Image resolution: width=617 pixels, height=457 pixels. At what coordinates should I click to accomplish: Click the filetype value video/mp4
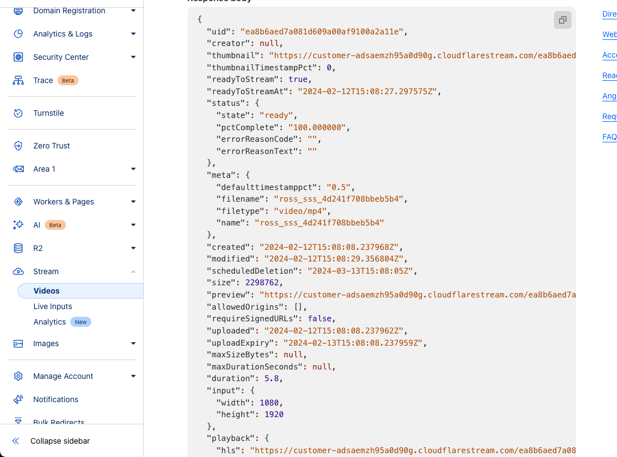pos(300,210)
